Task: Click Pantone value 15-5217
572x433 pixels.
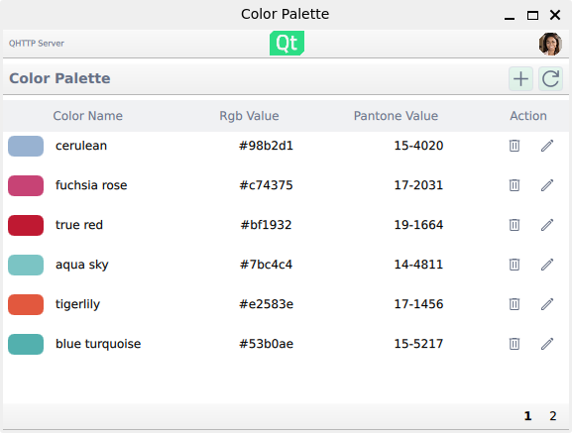Action: click(x=418, y=344)
